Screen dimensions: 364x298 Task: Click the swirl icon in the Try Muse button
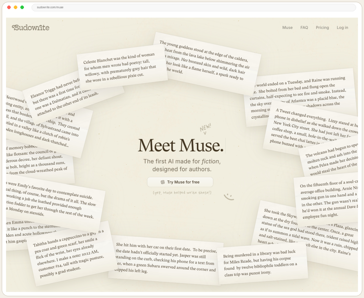click(x=163, y=182)
